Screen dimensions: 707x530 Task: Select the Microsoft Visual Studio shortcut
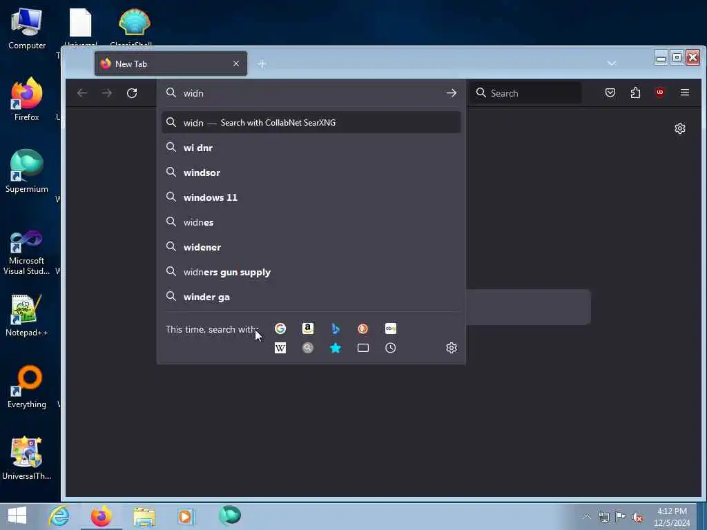point(27,253)
